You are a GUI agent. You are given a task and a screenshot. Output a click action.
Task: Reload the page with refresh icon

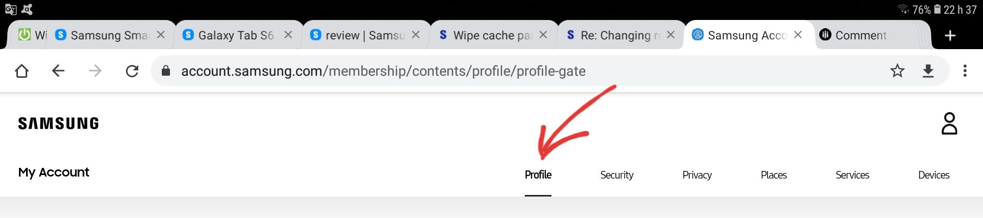pyautogui.click(x=132, y=71)
